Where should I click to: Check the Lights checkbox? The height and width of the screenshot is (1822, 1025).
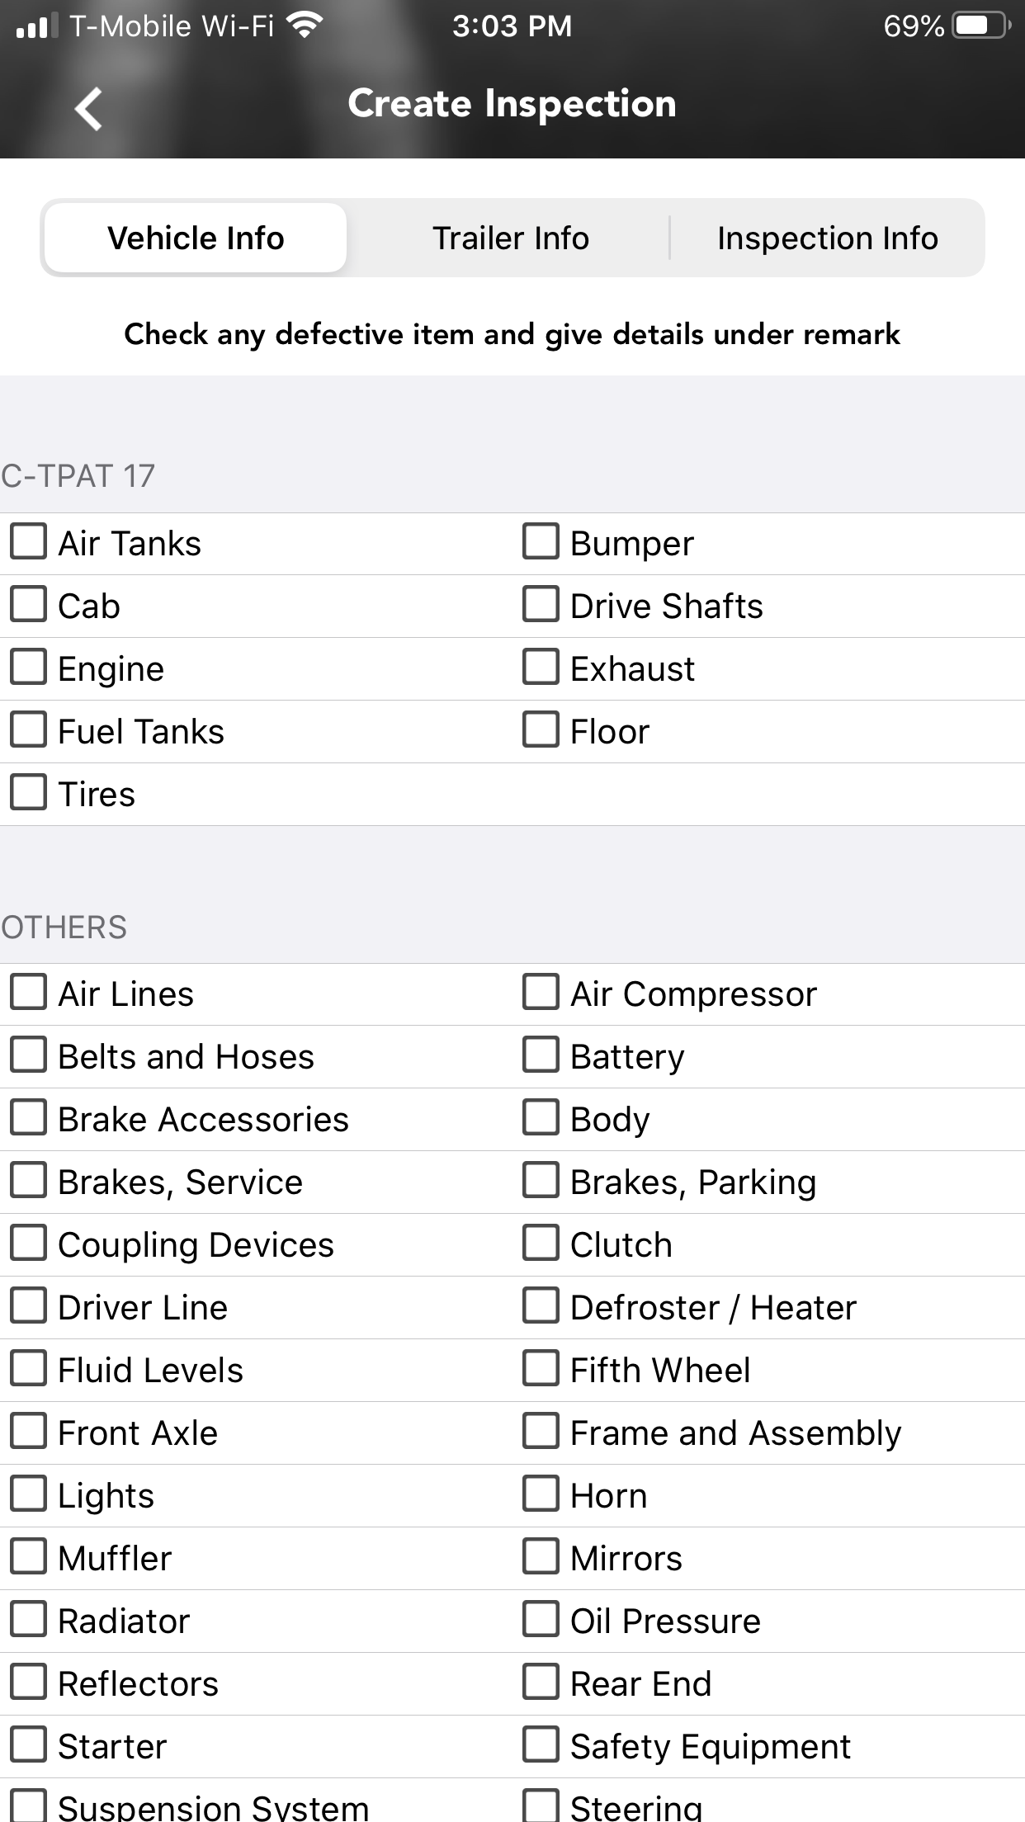pyautogui.click(x=29, y=1494)
